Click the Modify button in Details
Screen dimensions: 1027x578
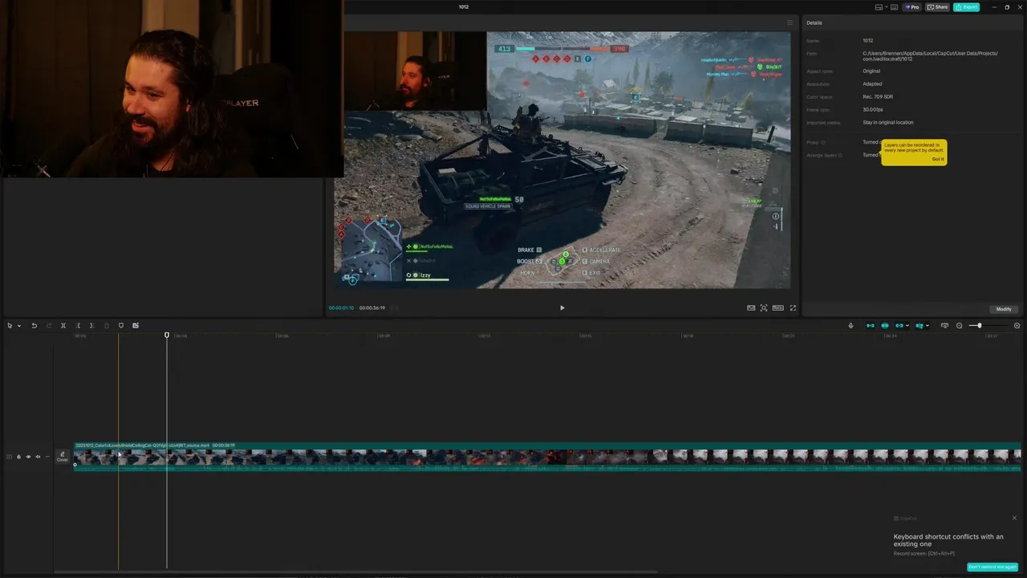point(1004,309)
